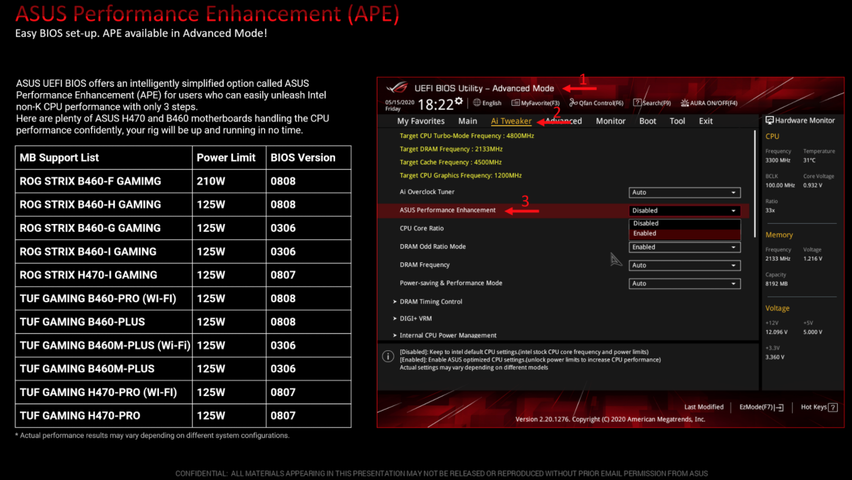Click TUF GAMING B460M-PLUS (Wi-Fi) cell
852x480 pixels.
tap(104, 346)
